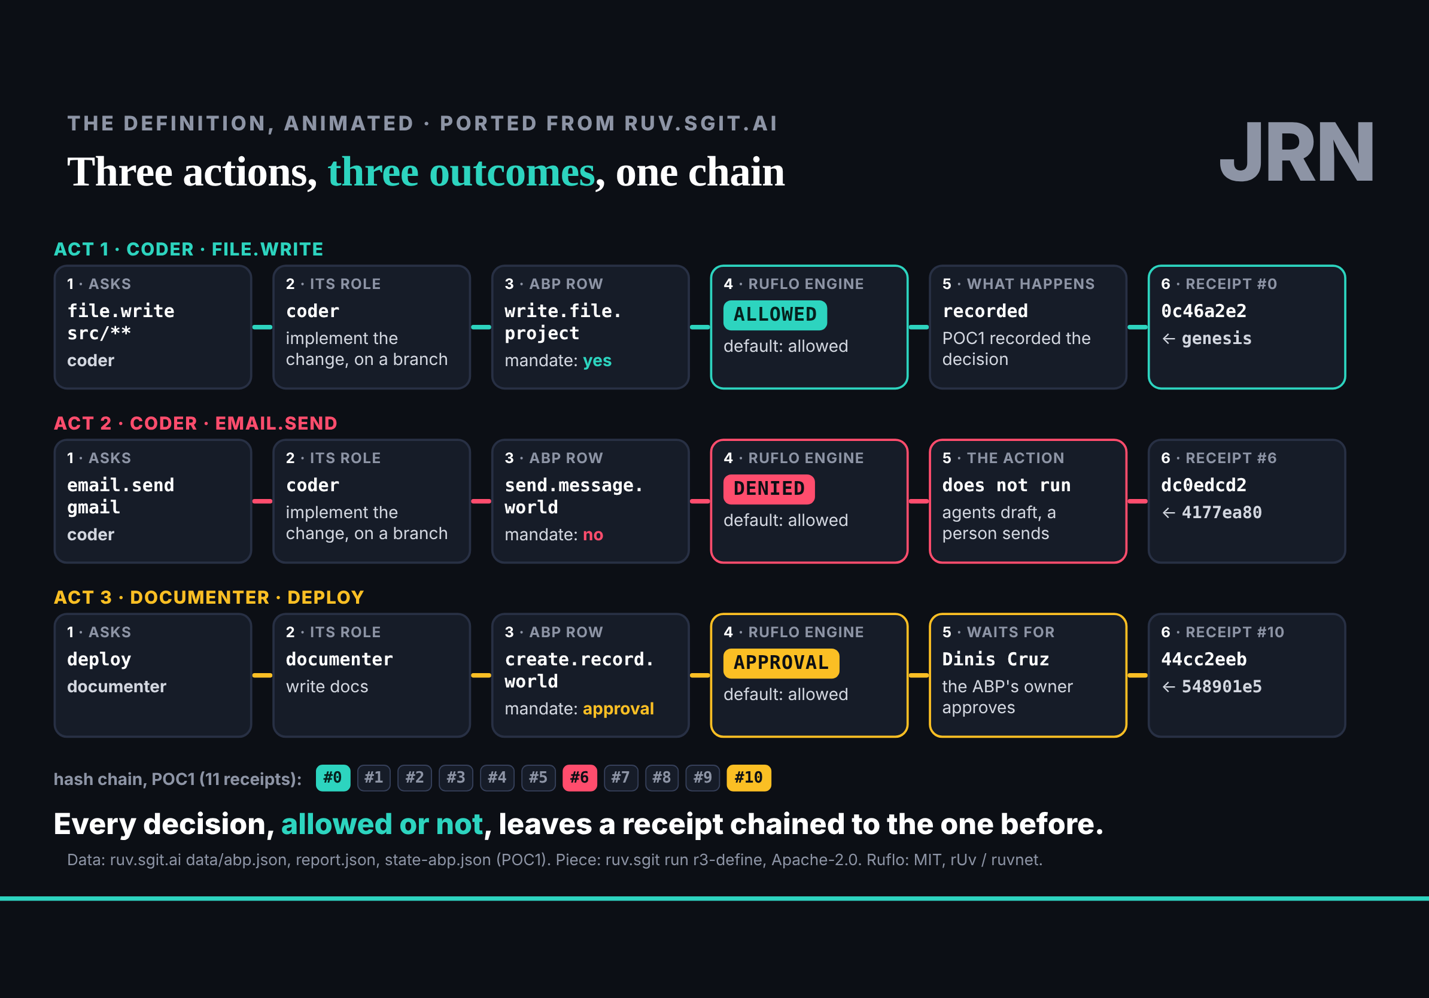Select the yellow APPROVAL badge

(x=781, y=664)
